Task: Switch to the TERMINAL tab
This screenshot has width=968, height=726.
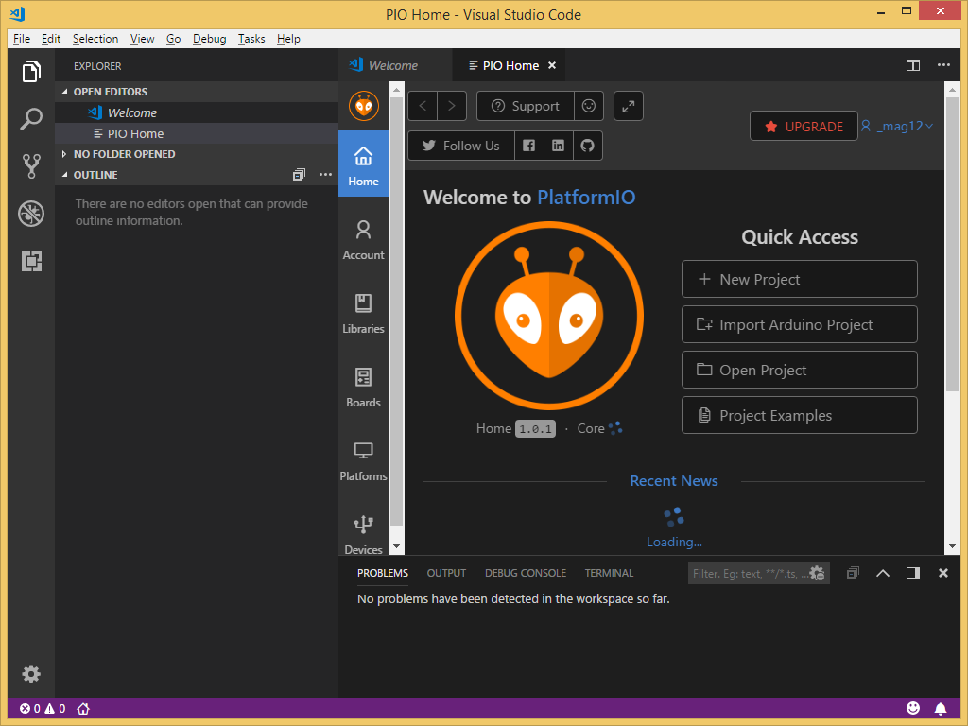Action: [609, 572]
